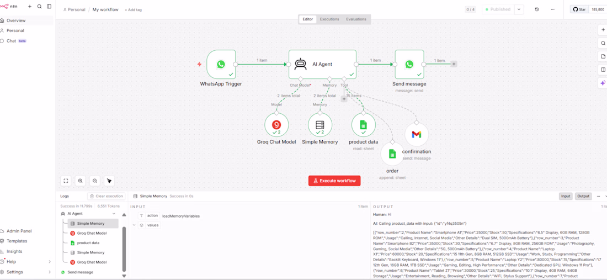Image resolution: width=607 pixels, height=280 pixels.
Task: Open the AI assistant sparkle icon
Action: tap(603, 83)
